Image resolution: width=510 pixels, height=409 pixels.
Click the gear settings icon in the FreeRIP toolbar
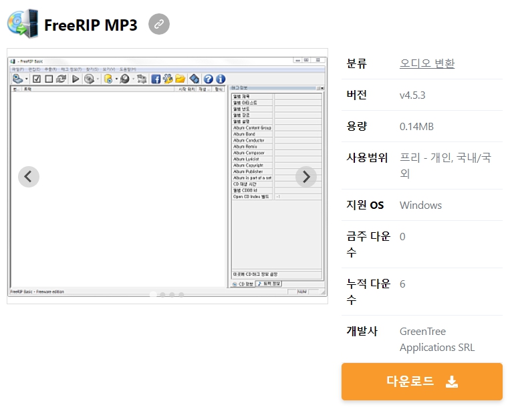click(168, 79)
